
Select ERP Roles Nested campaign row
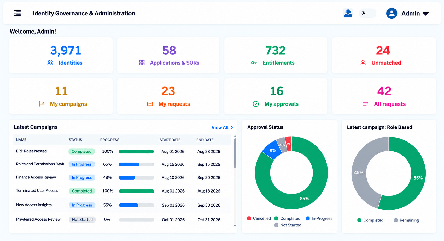click(122, 151)
